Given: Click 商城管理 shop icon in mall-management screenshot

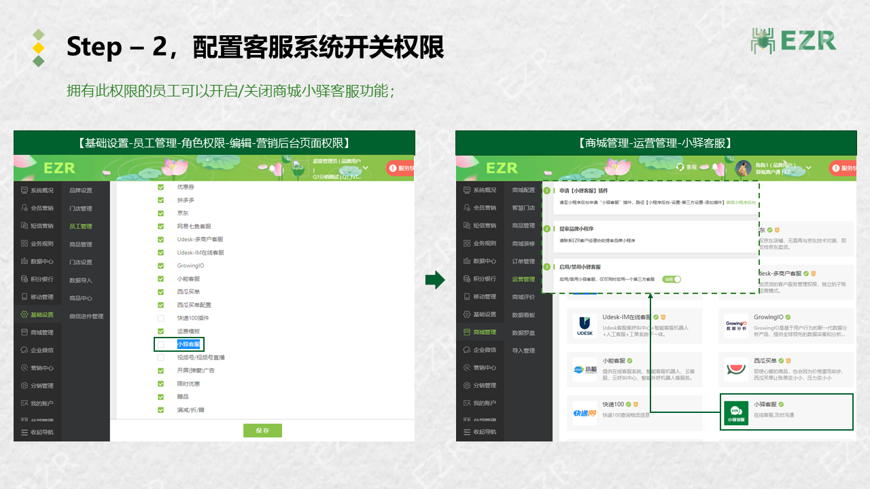Looking at the screenshot, I should point(466,332).
